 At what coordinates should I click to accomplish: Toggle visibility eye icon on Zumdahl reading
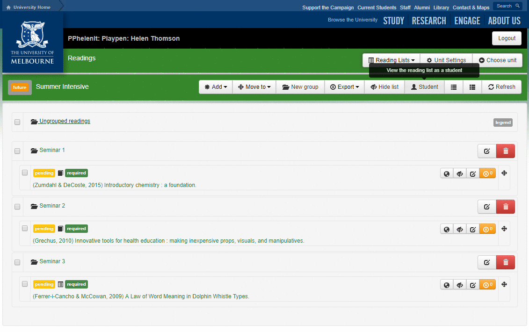(x=460, y=173)
